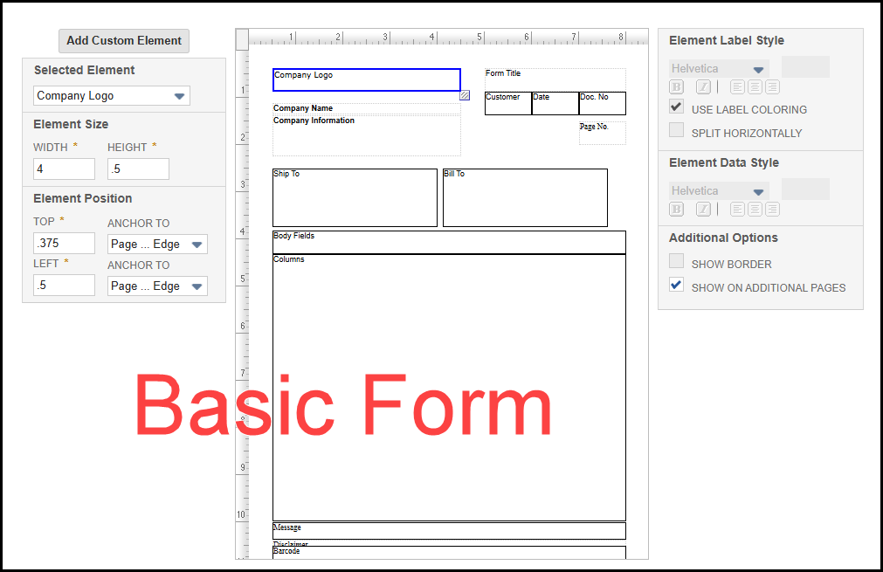
Task: Click the Add Custom Element button
Action: tap(124, 40)
